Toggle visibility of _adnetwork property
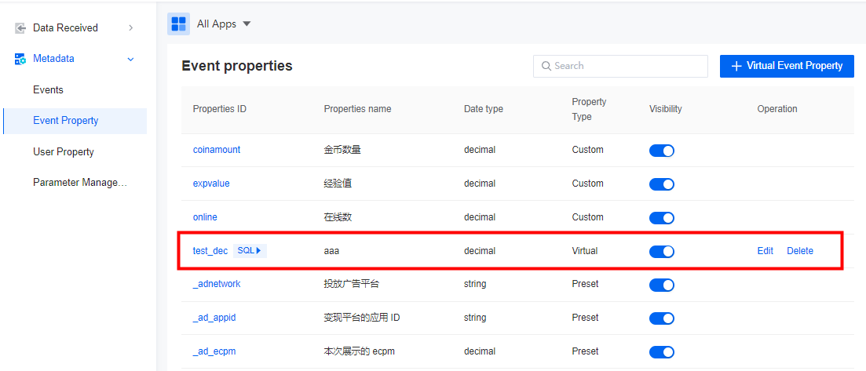This screenshot has height=371, width=866. point(661,285)
